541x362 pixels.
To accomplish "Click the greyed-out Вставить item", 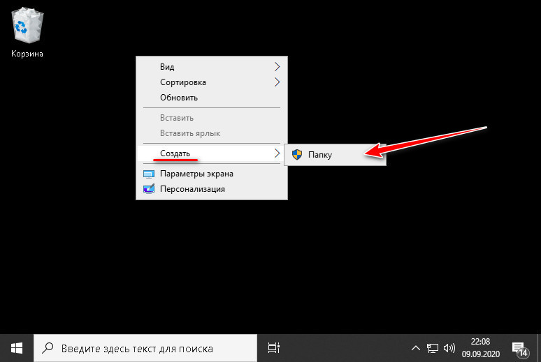I will [x=177, y=118].
